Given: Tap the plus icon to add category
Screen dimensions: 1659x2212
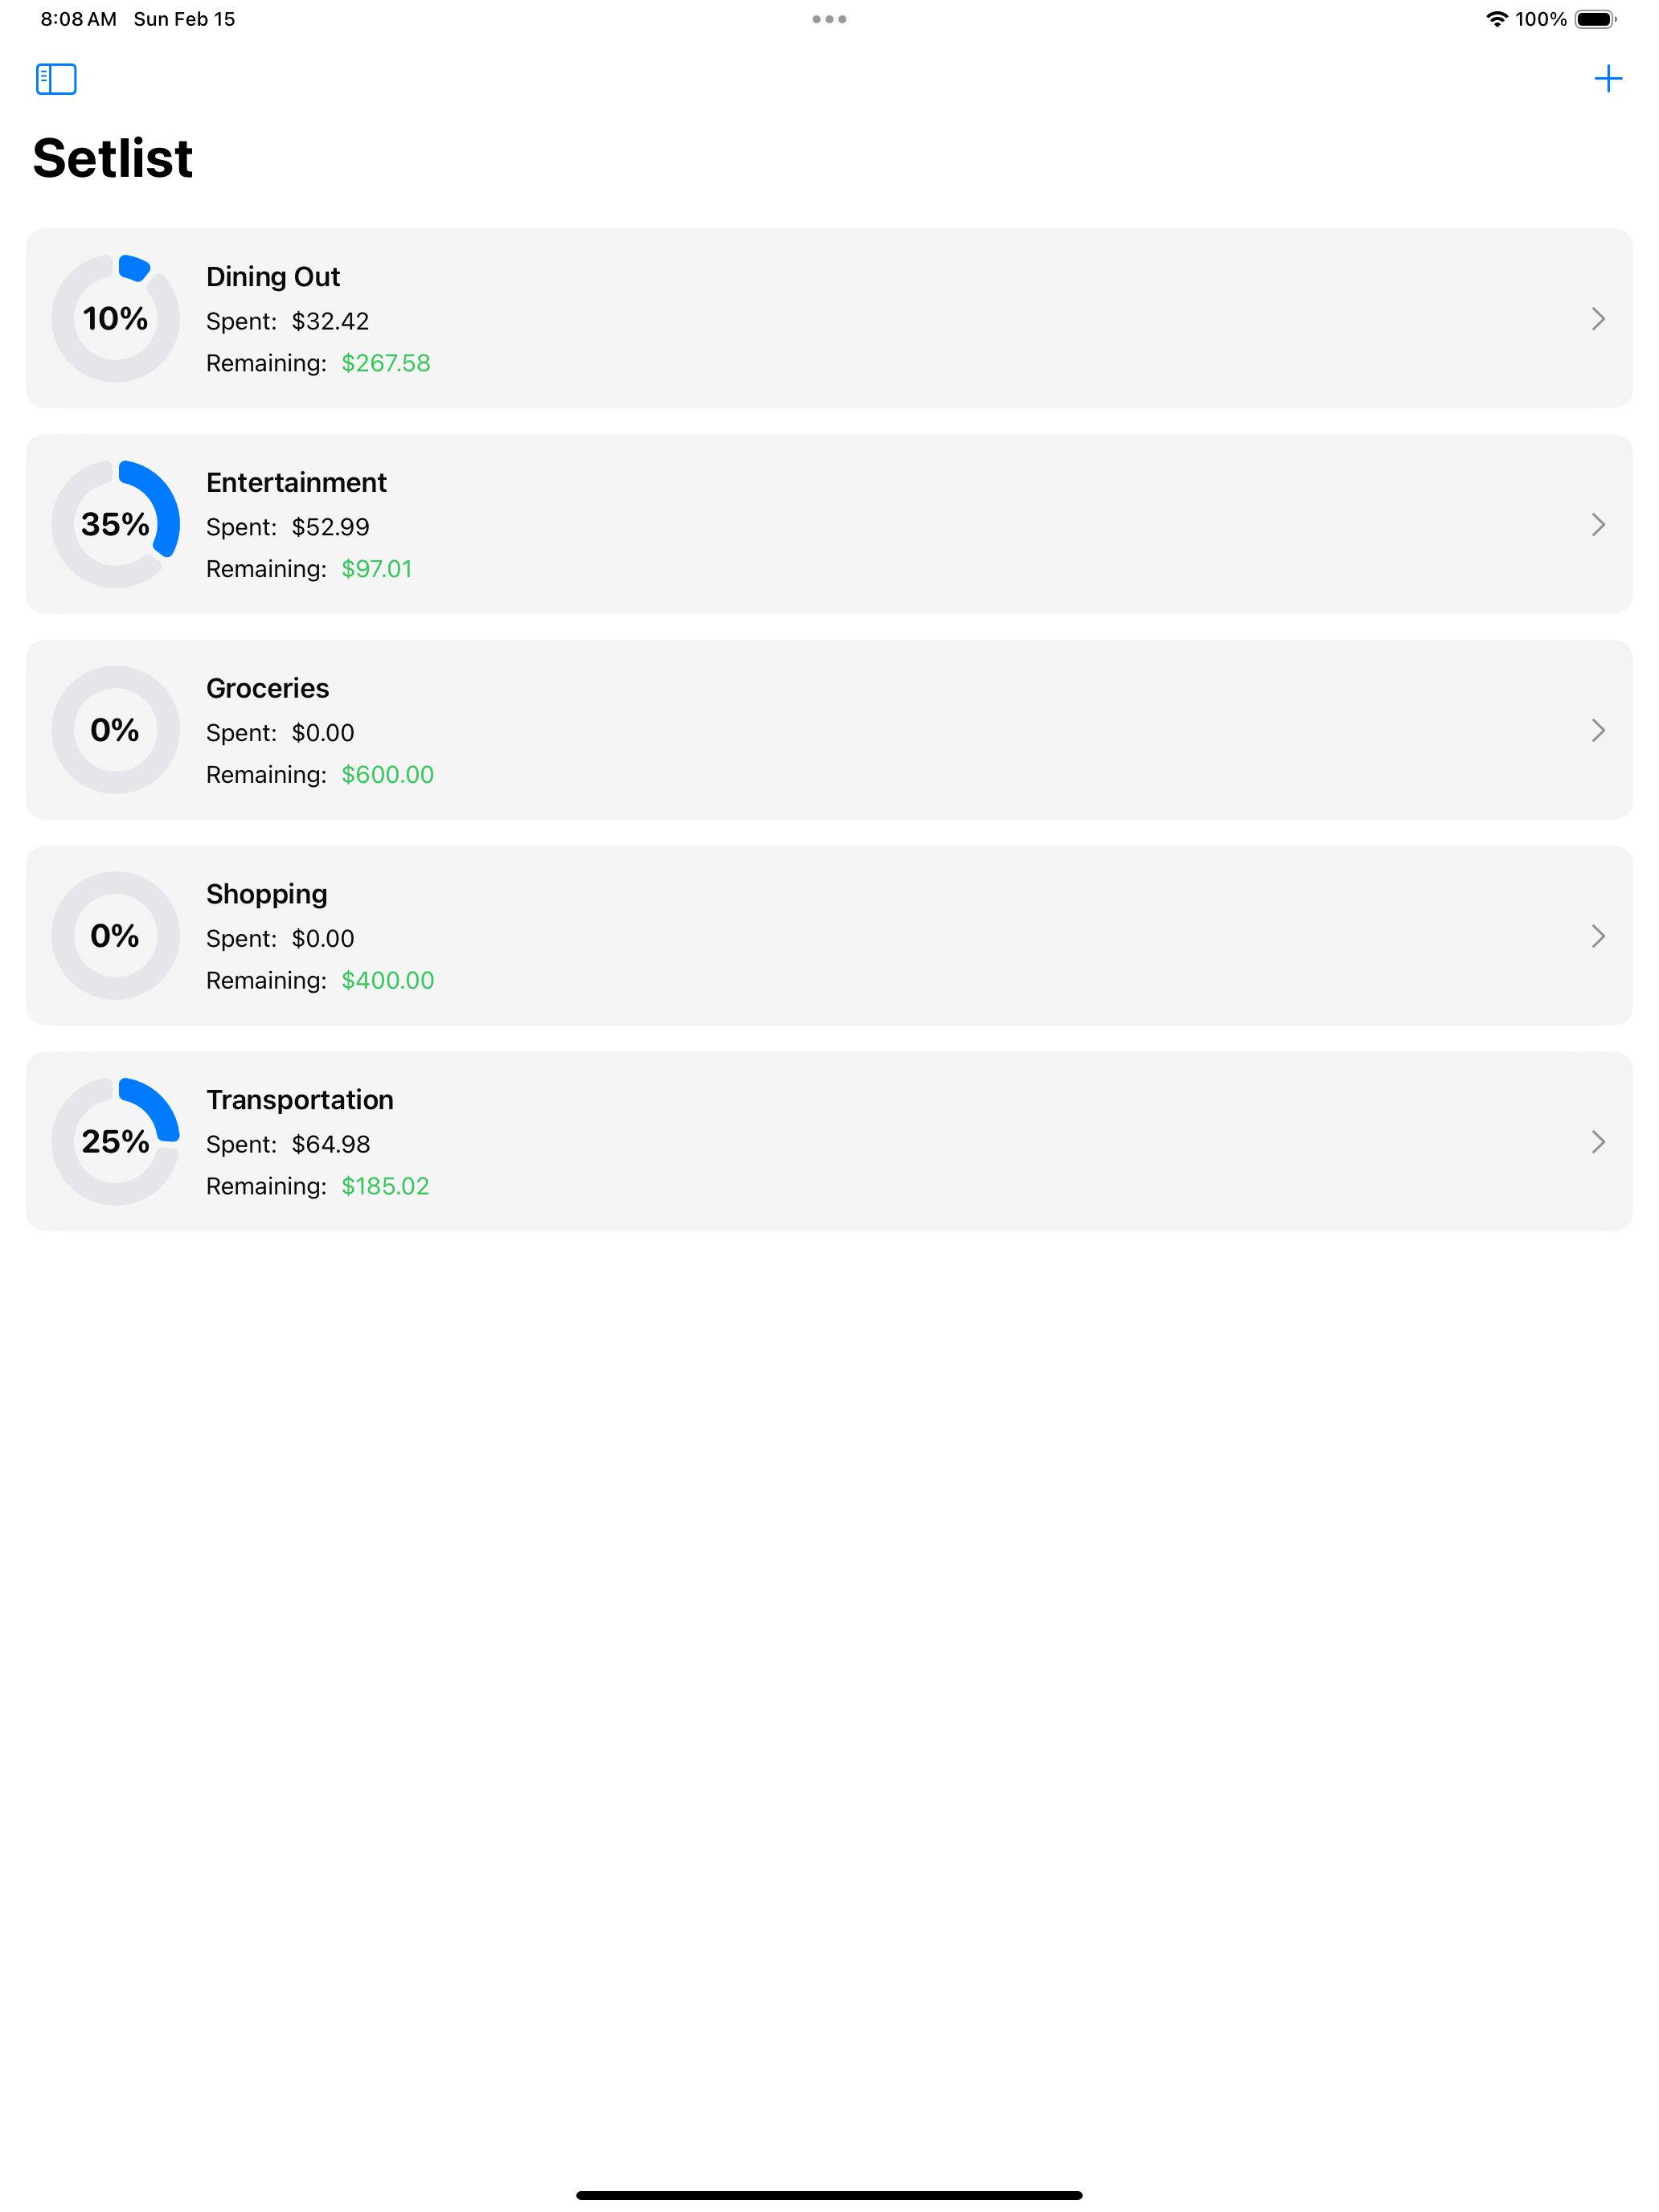Looking at the screenshot, I should click(1607, 79).
